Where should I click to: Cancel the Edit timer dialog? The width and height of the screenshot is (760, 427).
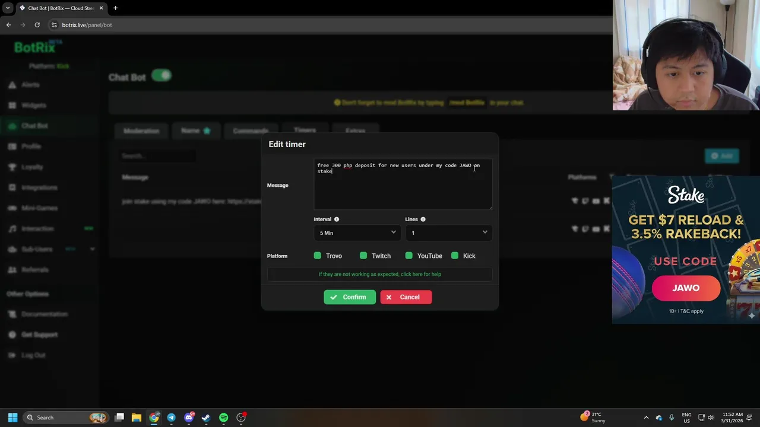pos(406,297)
